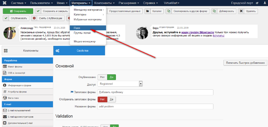Switch to the Компоненты tab
The image size is (268, 127).
(x=27, y=51)
